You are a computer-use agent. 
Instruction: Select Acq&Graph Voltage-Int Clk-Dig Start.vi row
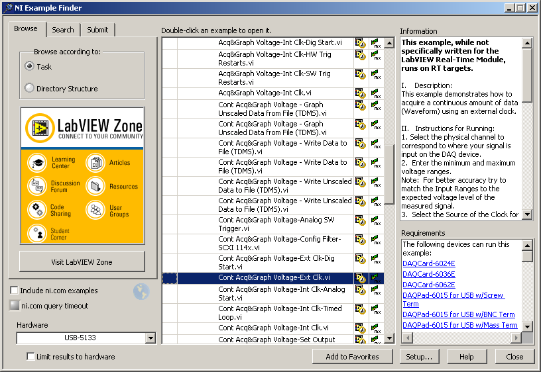[x=273, y=43]
